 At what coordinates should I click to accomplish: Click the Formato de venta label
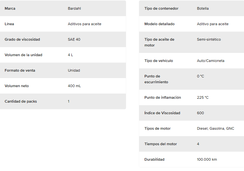click(20, 70)
